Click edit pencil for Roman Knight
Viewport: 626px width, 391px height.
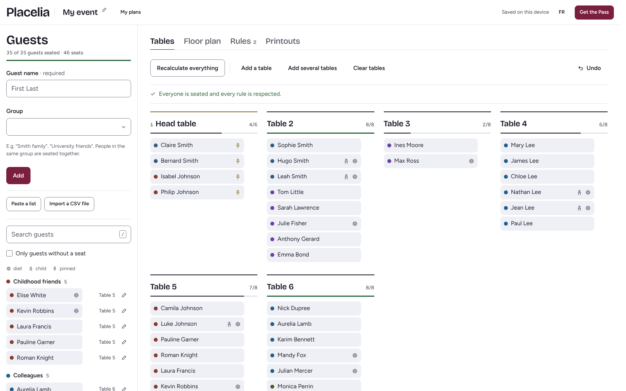point(124,358)
